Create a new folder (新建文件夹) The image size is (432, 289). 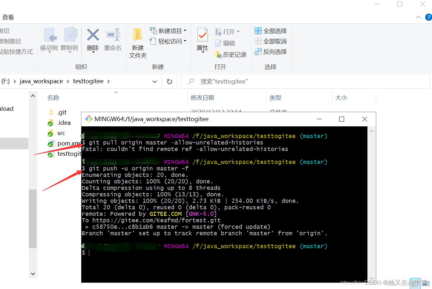coord(138,43)
